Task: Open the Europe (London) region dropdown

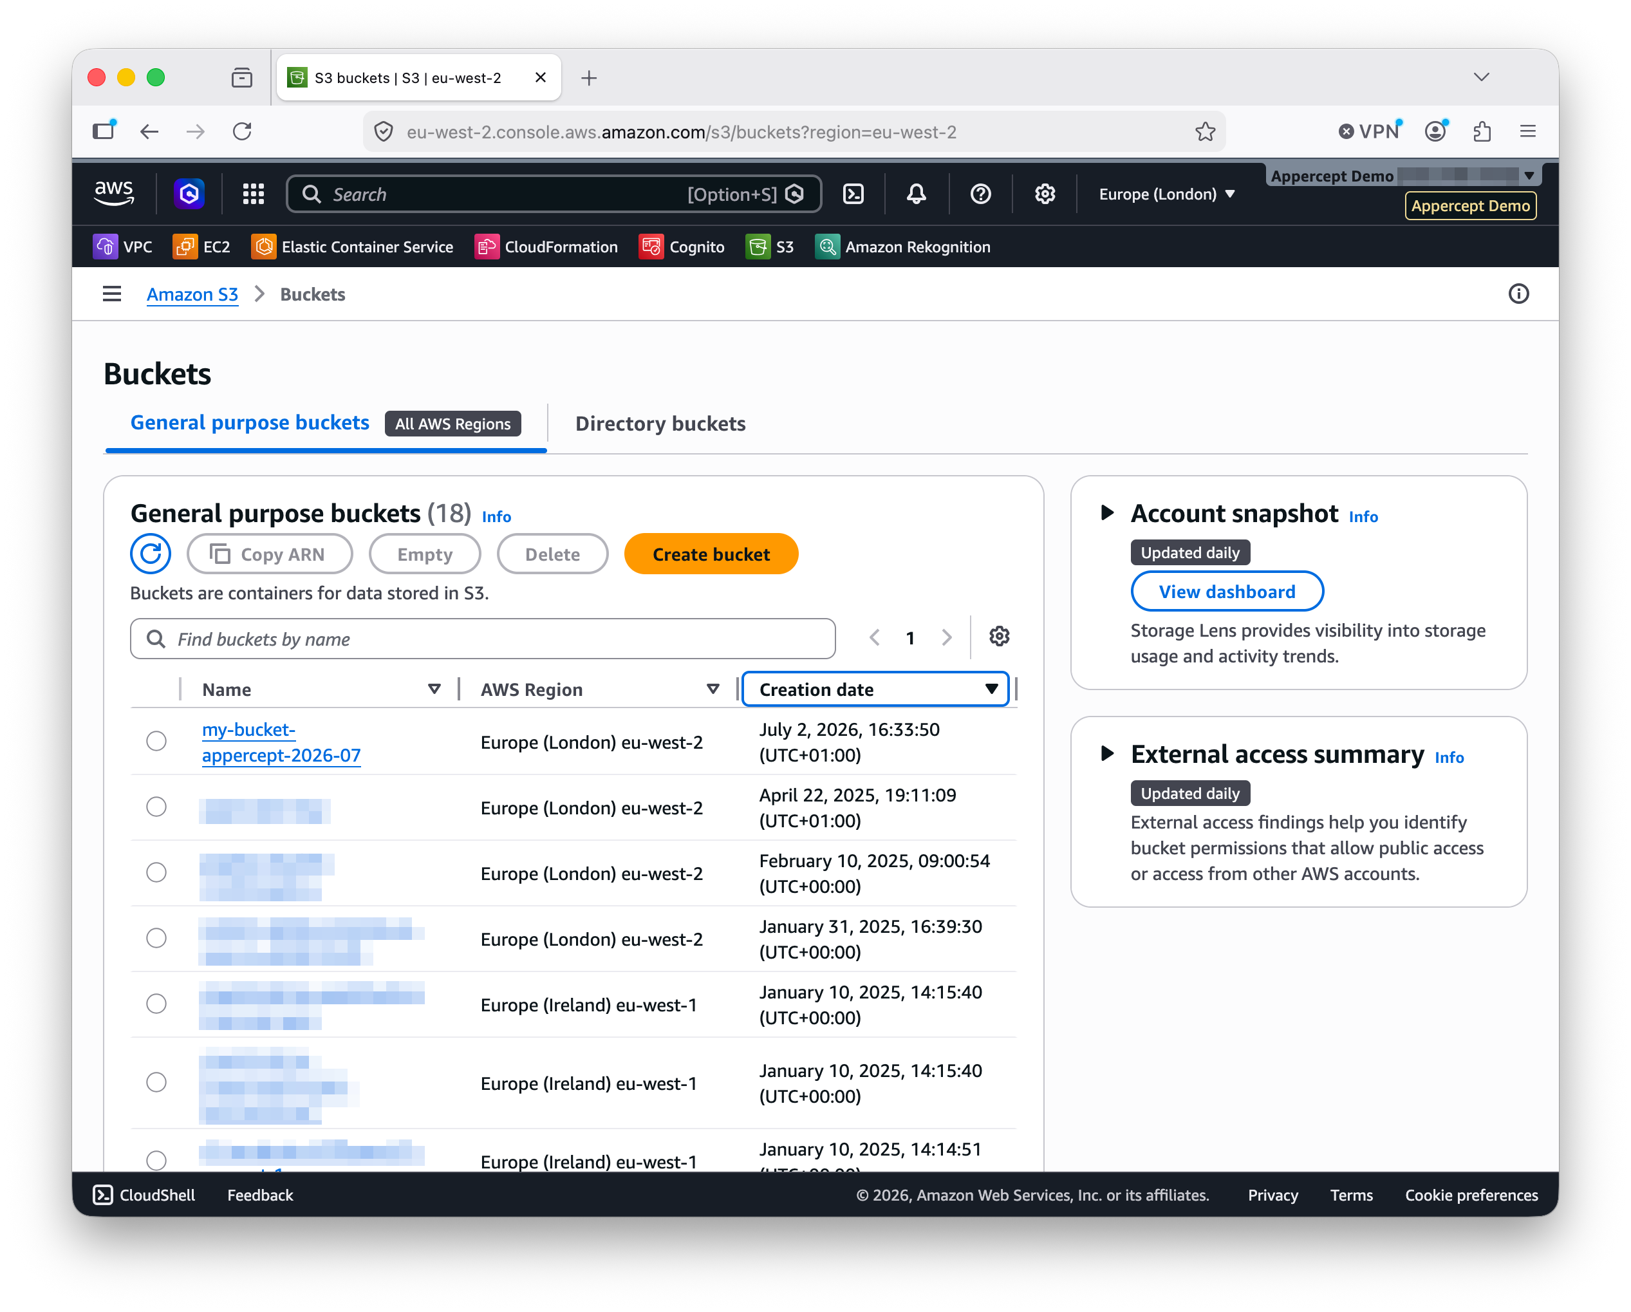Action: pos(1166,194)
